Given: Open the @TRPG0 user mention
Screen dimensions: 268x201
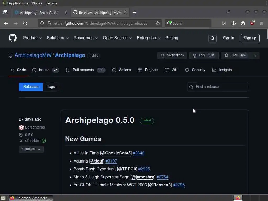Looking at the screenshot, I should tap(127, 169).
